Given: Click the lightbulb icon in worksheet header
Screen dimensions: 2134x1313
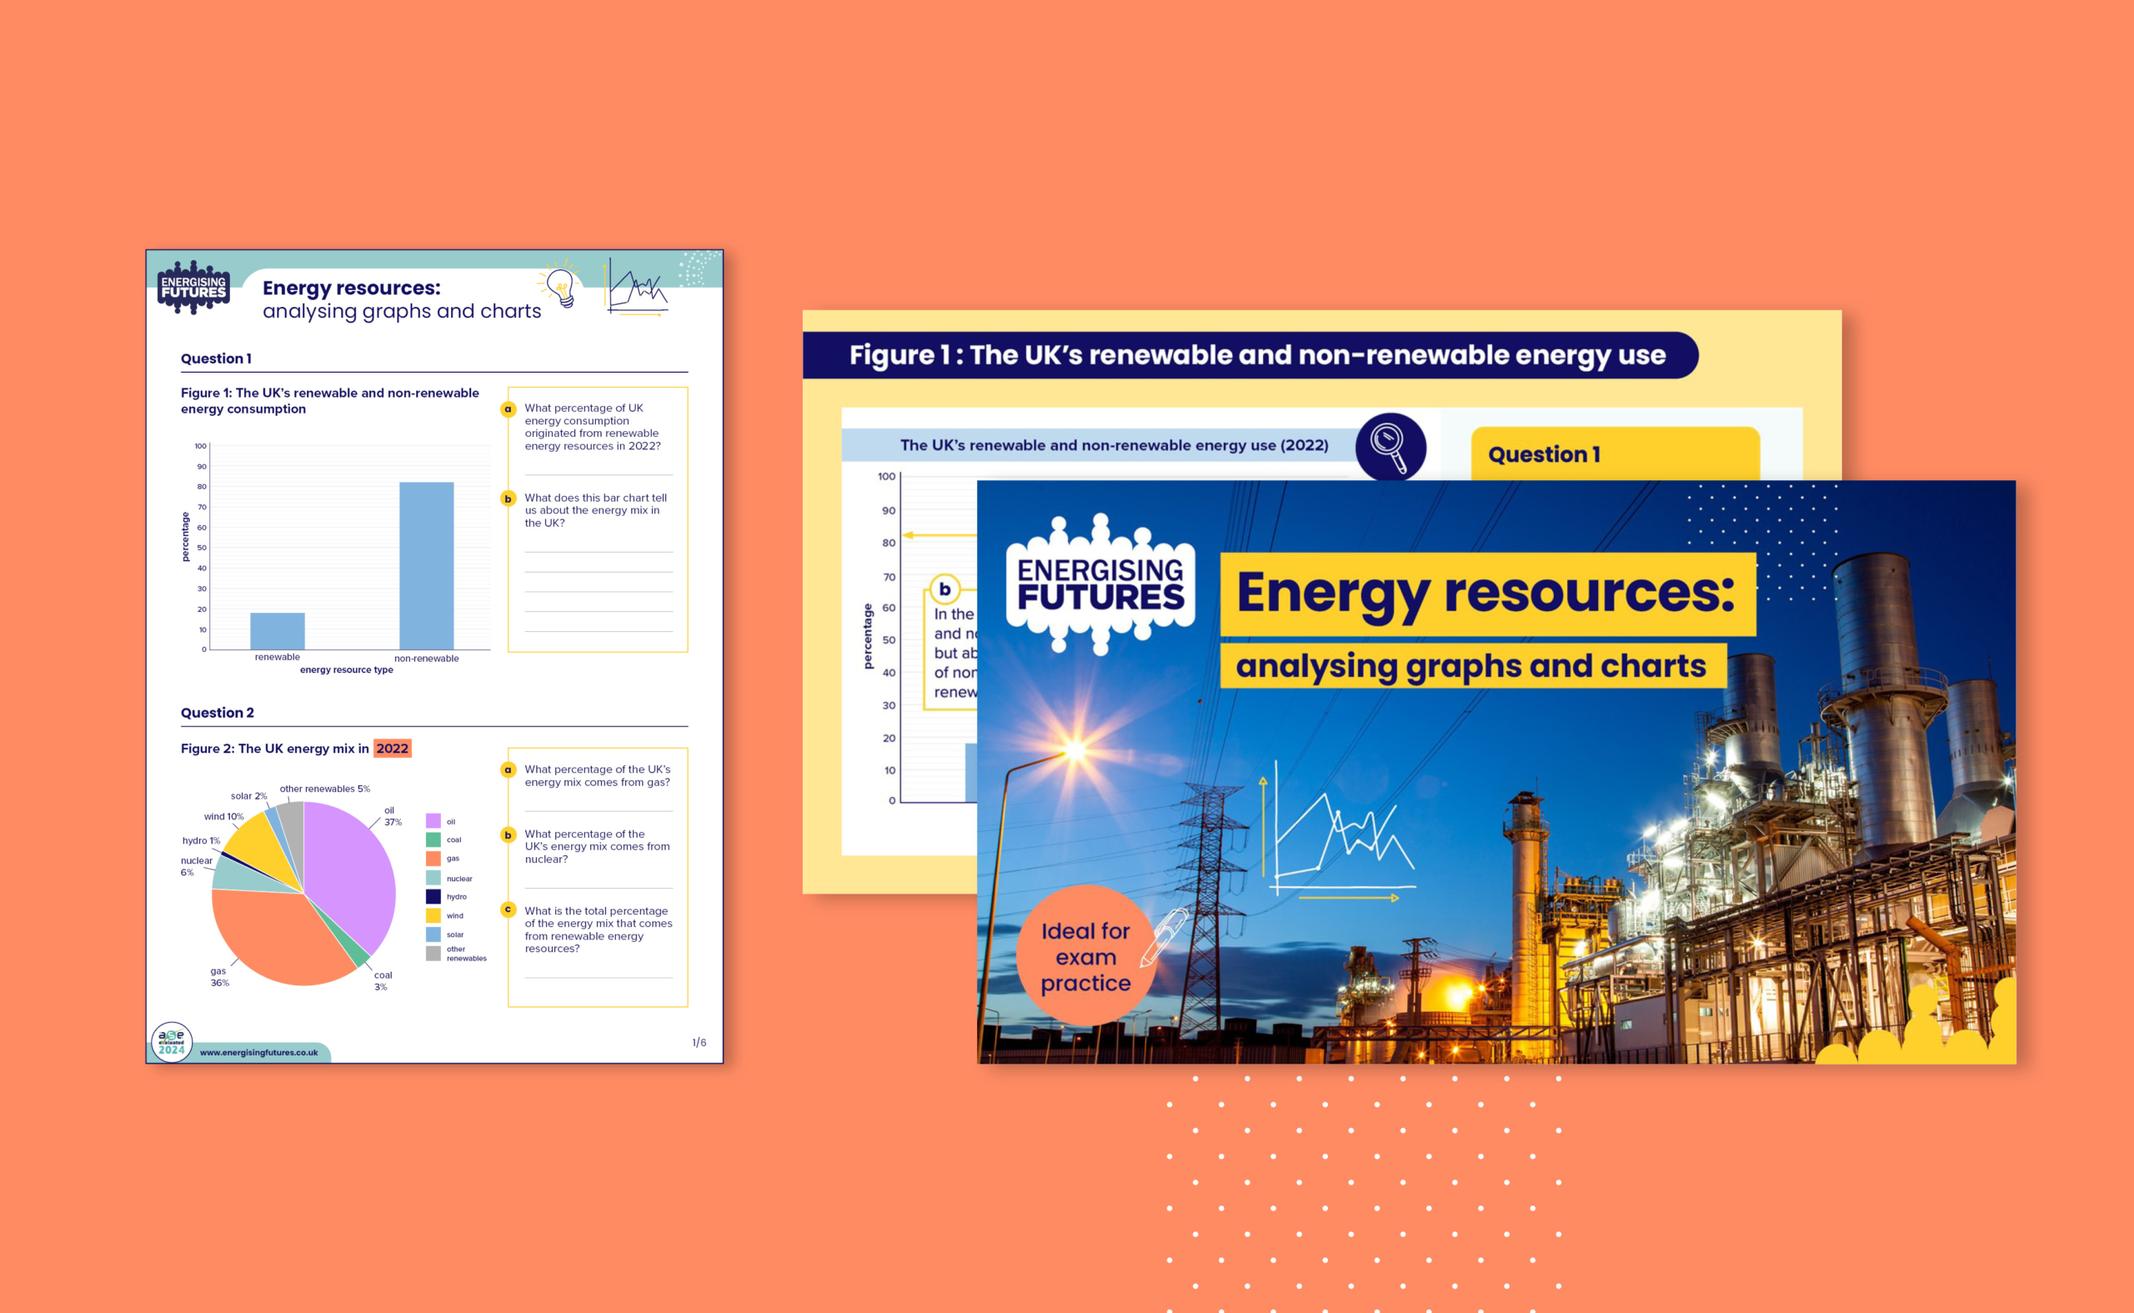Looking at the screenshot, I should pos(561,285).
